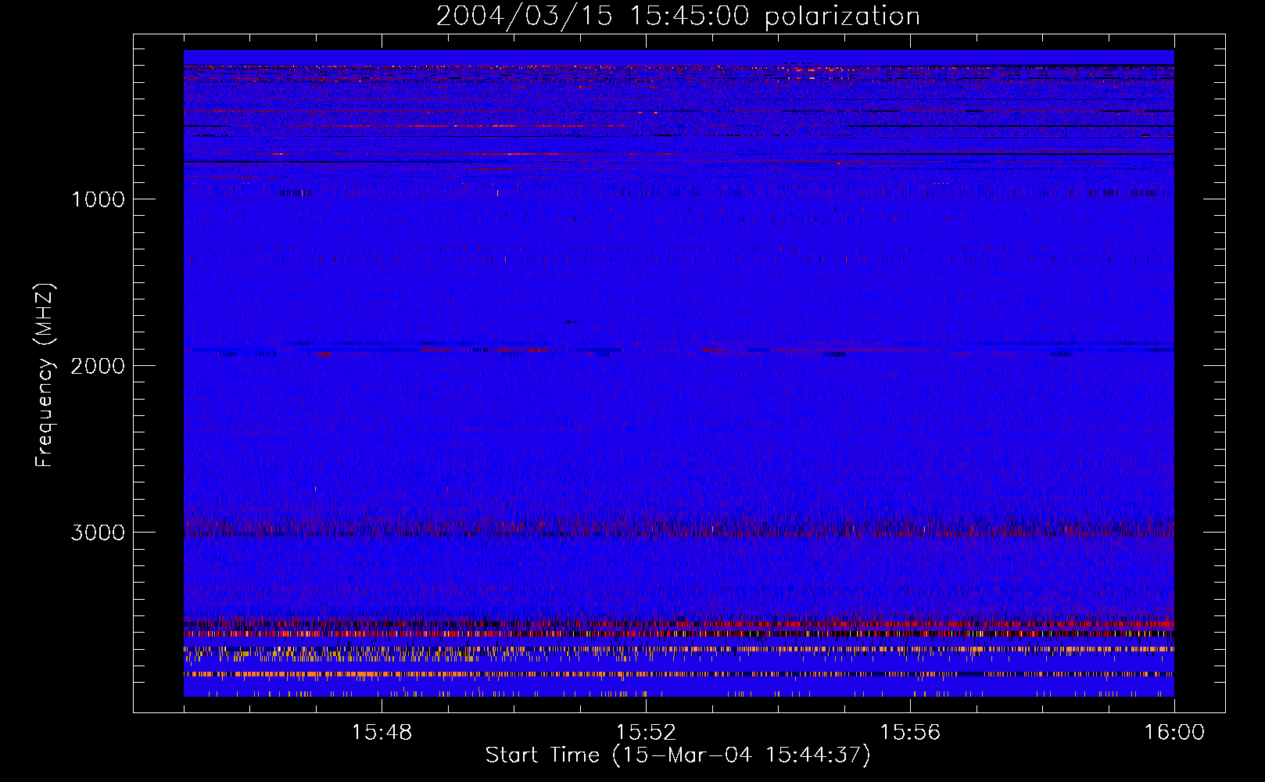1265x782 pixels.
Task: Click the "1000" frequency tick label
Action: 98,199
